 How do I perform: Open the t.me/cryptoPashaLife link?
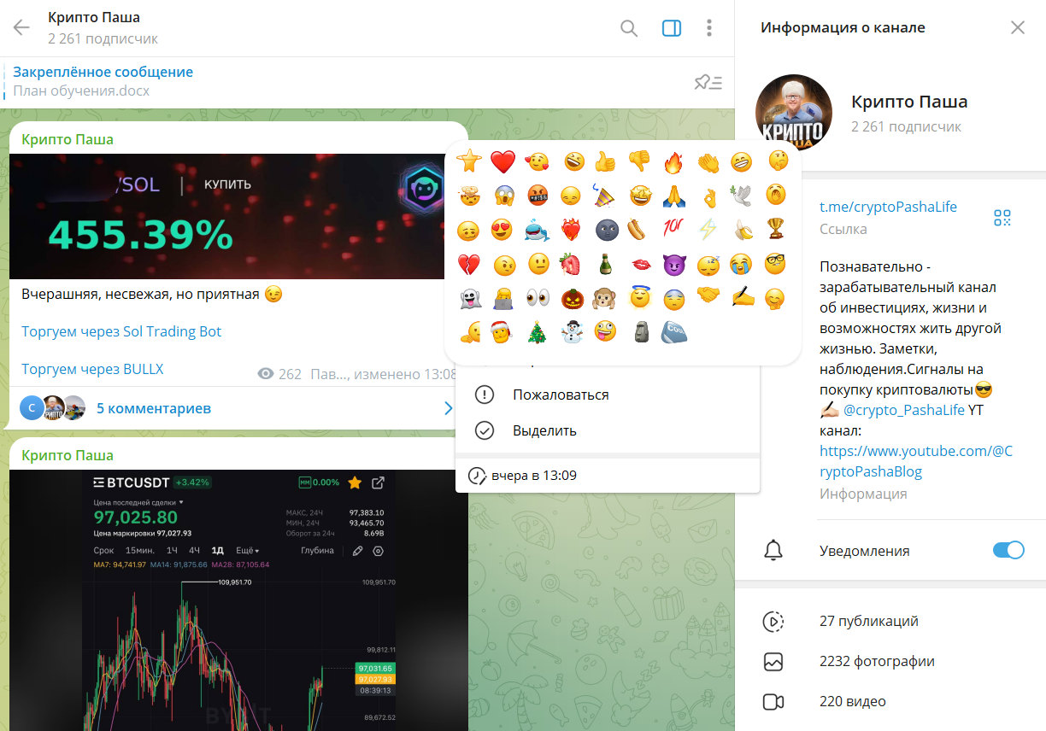tap(888, 207)
